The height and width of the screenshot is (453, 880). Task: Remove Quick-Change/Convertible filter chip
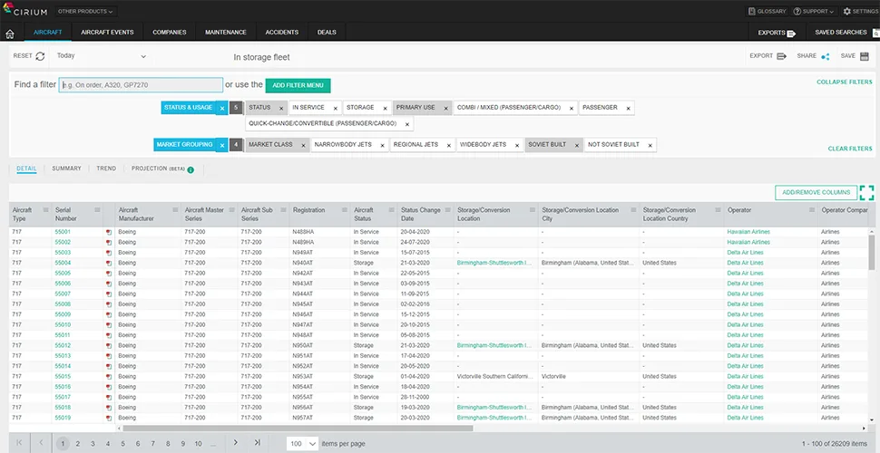point(407,124)
